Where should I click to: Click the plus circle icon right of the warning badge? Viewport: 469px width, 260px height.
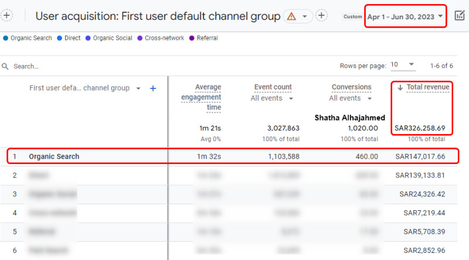pyautogui.click(x=321, y=16)
